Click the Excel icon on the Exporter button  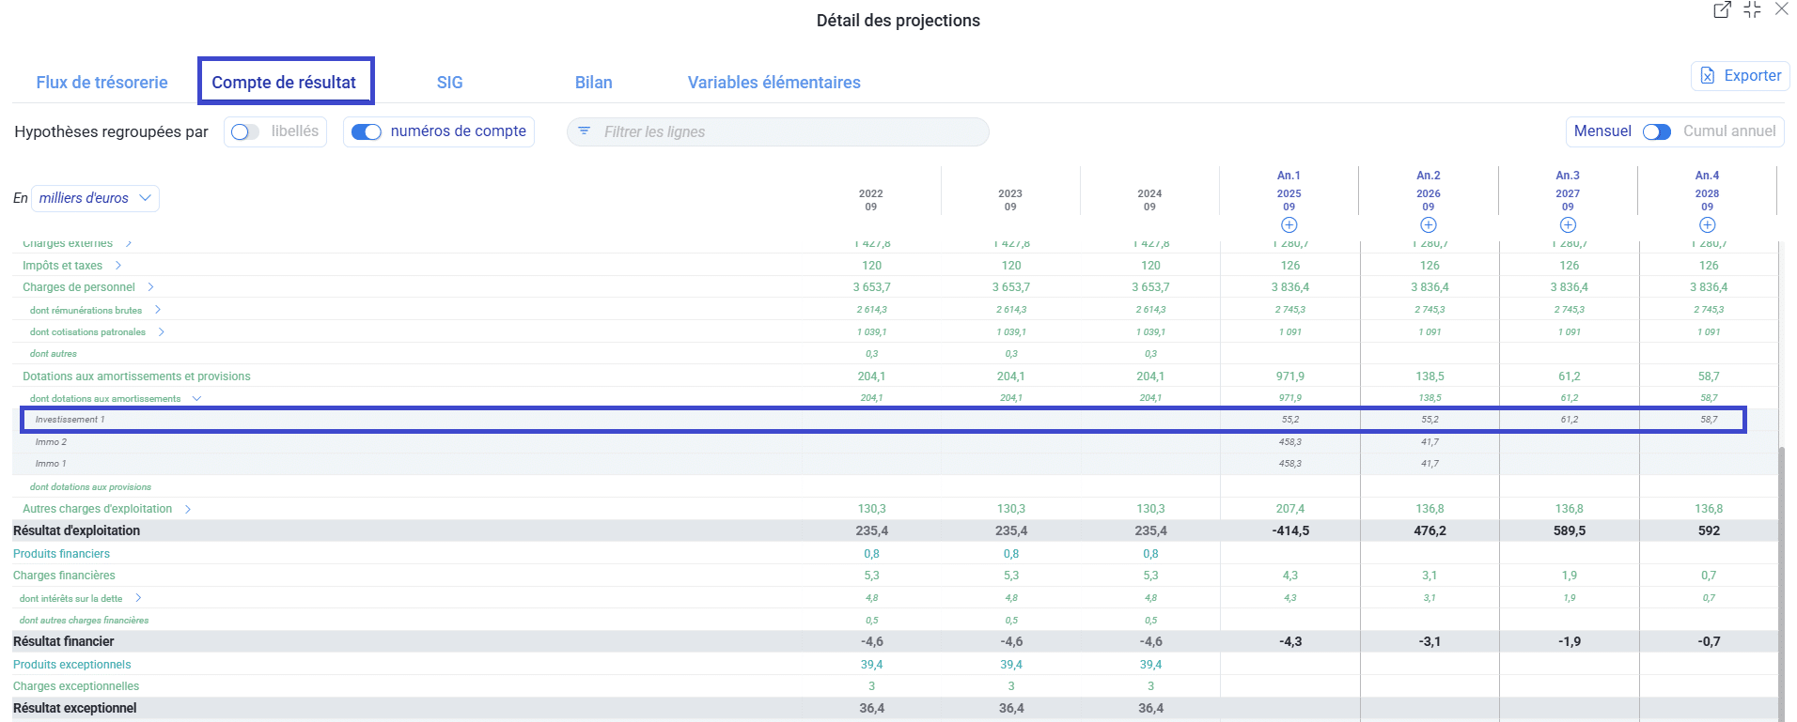[x=1708, y=76]
